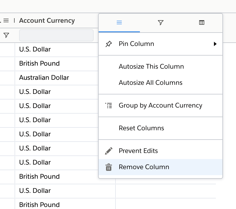Choose Remove Column menu entry
The image size is (236, 209).
tap(144, 167)
